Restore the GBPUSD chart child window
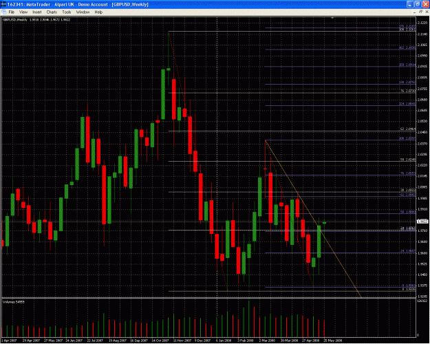The height and width of the screenshot is (344, 430). [x=420, y=12]
